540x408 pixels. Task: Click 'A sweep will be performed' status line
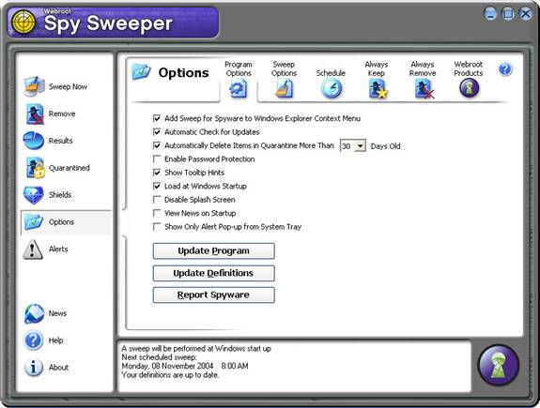pyautogui.click(x=196, y=349)
